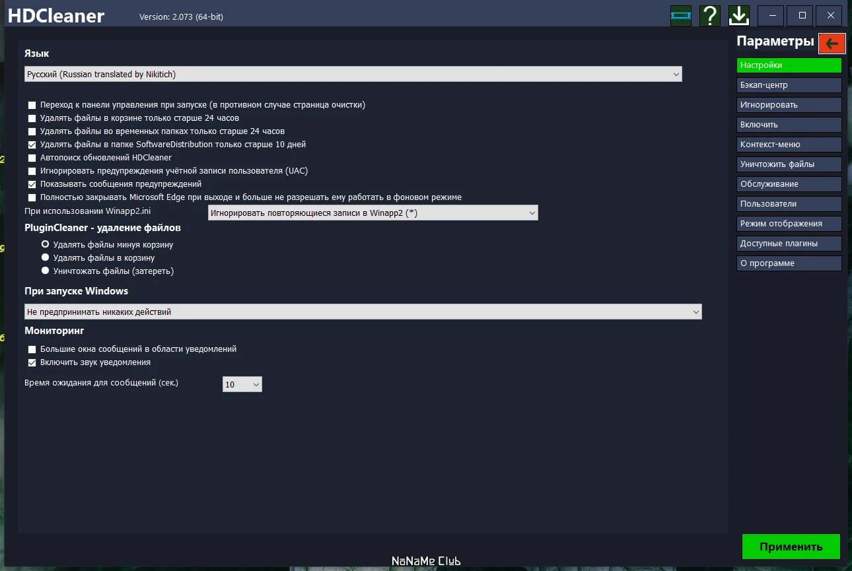Image resolution: width=852 pixels, height=571 pixels.
Task: Select 'Удалять файлы минуя корзину' radio option
Action: [x=46, y=244]
